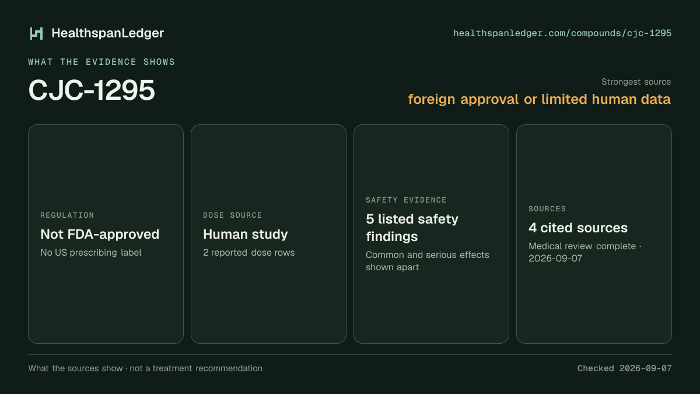Click '2 reported dose rows' text
This screenshot has width=700, height=394.
[x=249, y=253]
